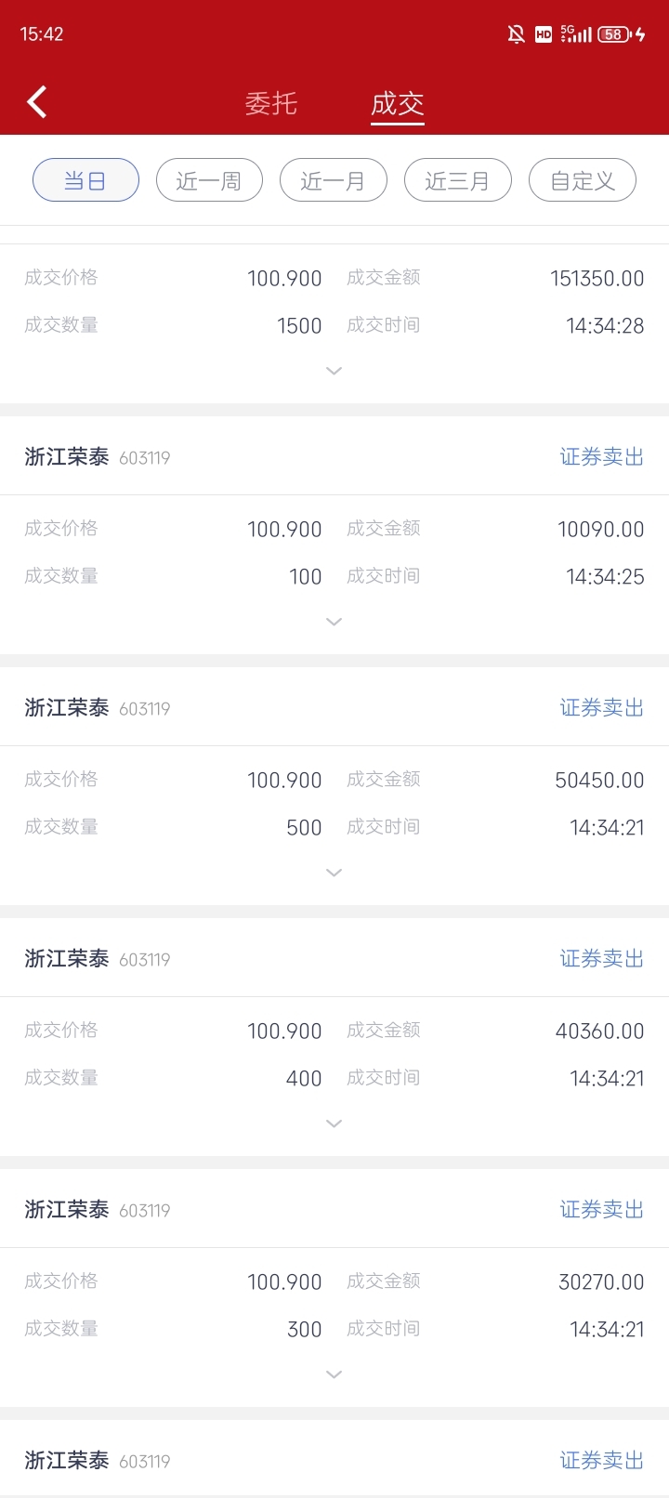The image size is (669, 1498).
Task: Select the 当日 filter
Action: pos(85,180)
